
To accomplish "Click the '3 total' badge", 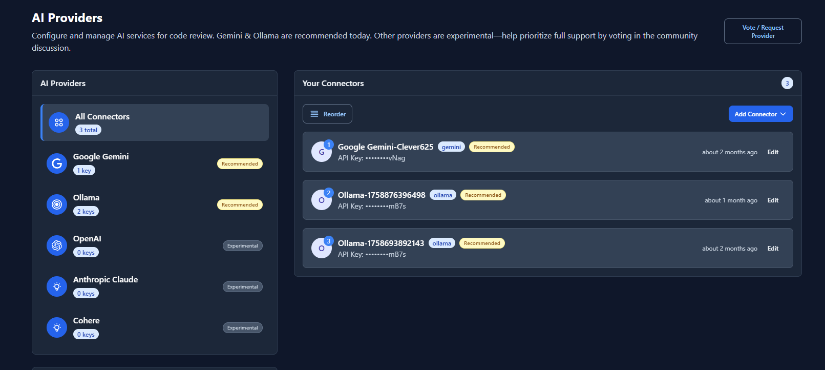I will point(88,130).
